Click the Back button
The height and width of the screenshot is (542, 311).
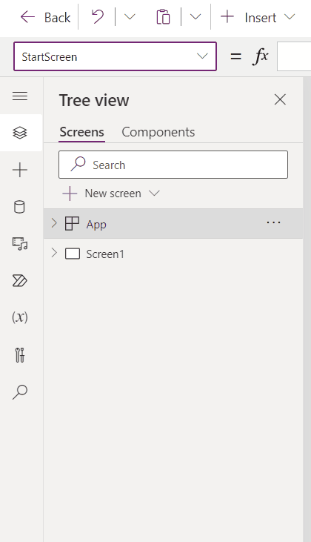click(x=45, y=17)
